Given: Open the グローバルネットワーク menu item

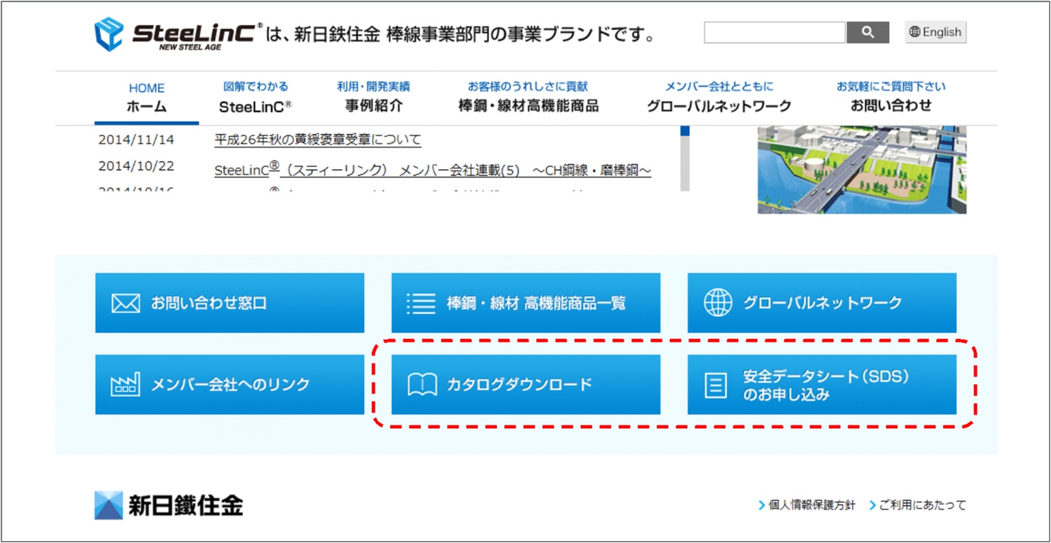Looking at the screenshot, I should 719,97.
